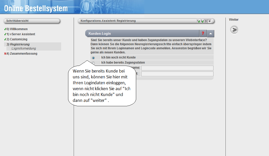Click step 2 indicator in wizard header

point(202,21)
